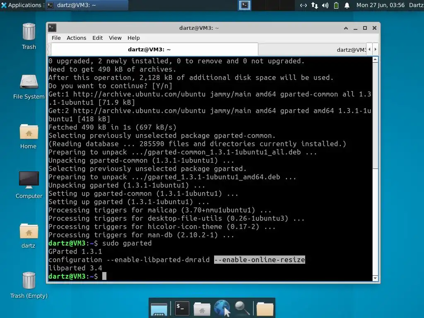Click the 'Processing triggers for man-db' line
Image resolution: width=424 pixels, height=318 pixels.
point(141,235)
